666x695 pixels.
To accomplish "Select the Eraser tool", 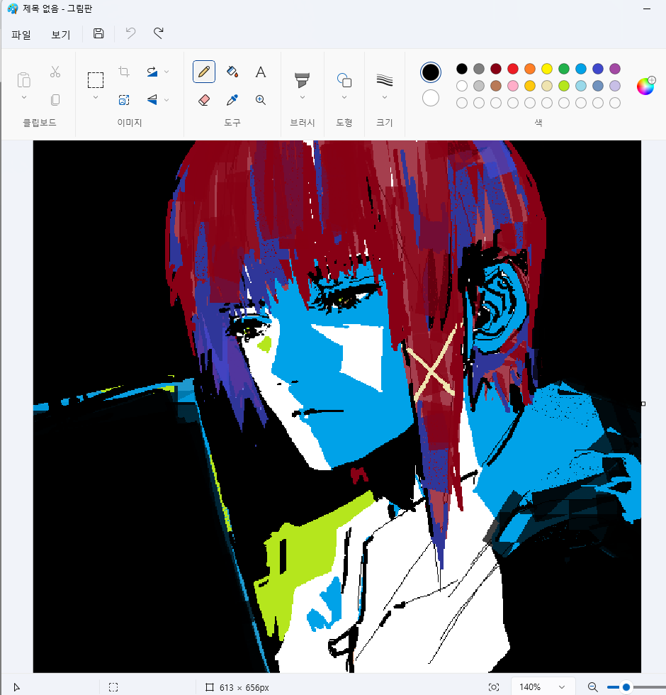I will pyautogui.click(x=204, y=100).
